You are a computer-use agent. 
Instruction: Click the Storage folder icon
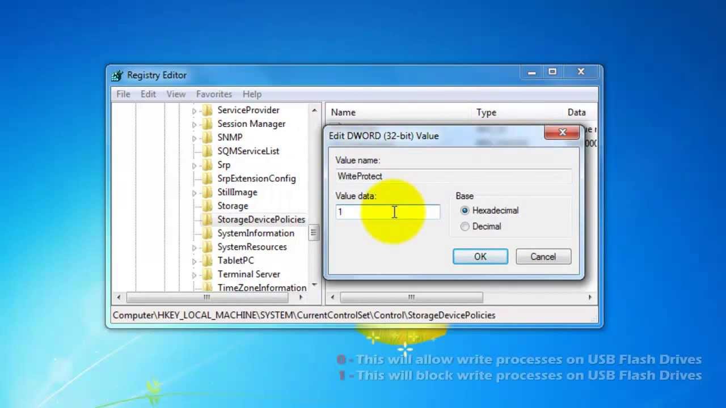coord(208,206)
